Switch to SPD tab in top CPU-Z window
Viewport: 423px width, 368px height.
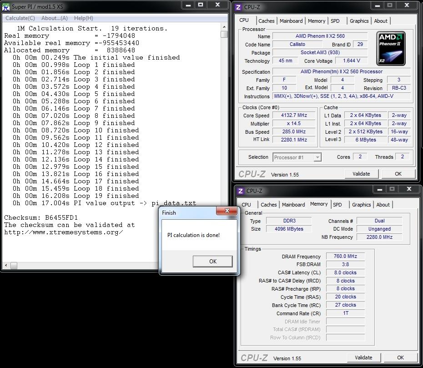tap(335, 21)
